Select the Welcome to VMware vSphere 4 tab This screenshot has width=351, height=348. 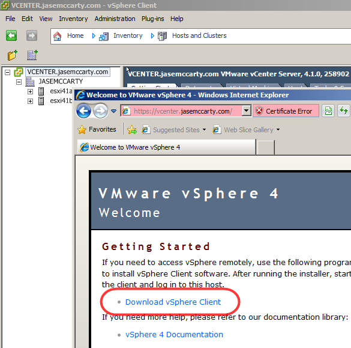tap(167, 147)
